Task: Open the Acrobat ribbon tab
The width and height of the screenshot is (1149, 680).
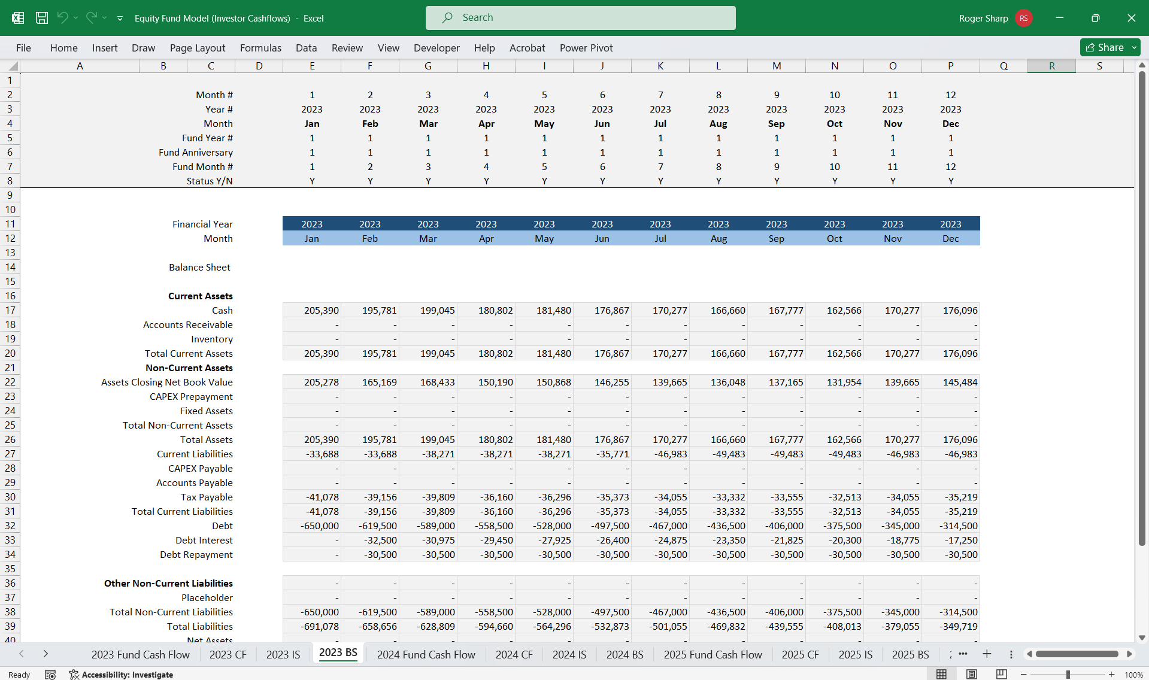Action: [527, 48]
